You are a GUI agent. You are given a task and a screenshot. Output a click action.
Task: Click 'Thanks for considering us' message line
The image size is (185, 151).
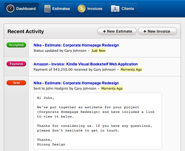click(65, 126)
